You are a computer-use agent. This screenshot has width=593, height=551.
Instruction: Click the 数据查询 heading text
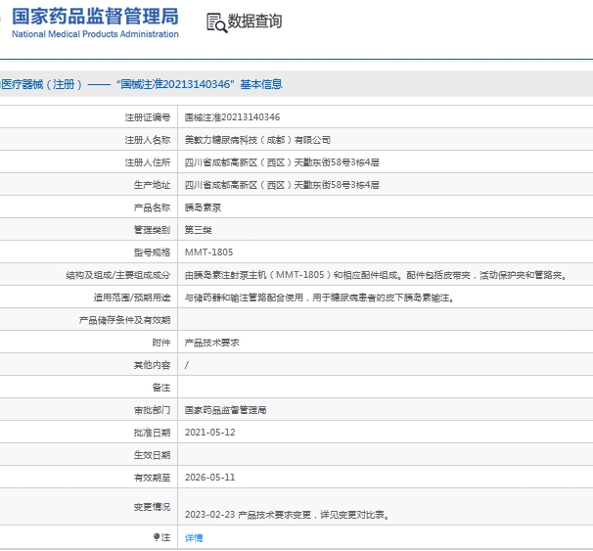(254, 22)
